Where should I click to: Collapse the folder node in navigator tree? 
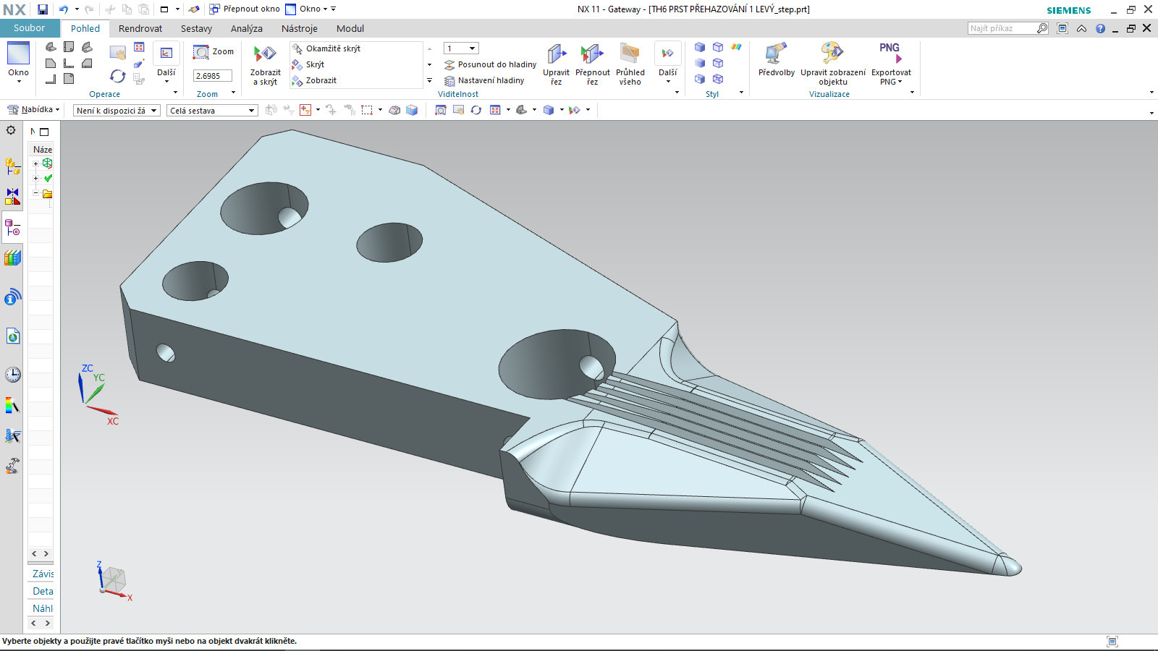[x=35, y=193]
